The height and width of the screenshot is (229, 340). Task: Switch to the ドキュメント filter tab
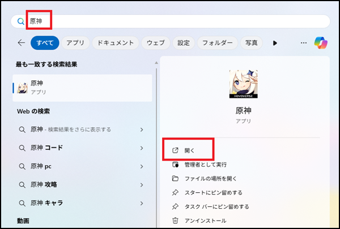point(115,42)
